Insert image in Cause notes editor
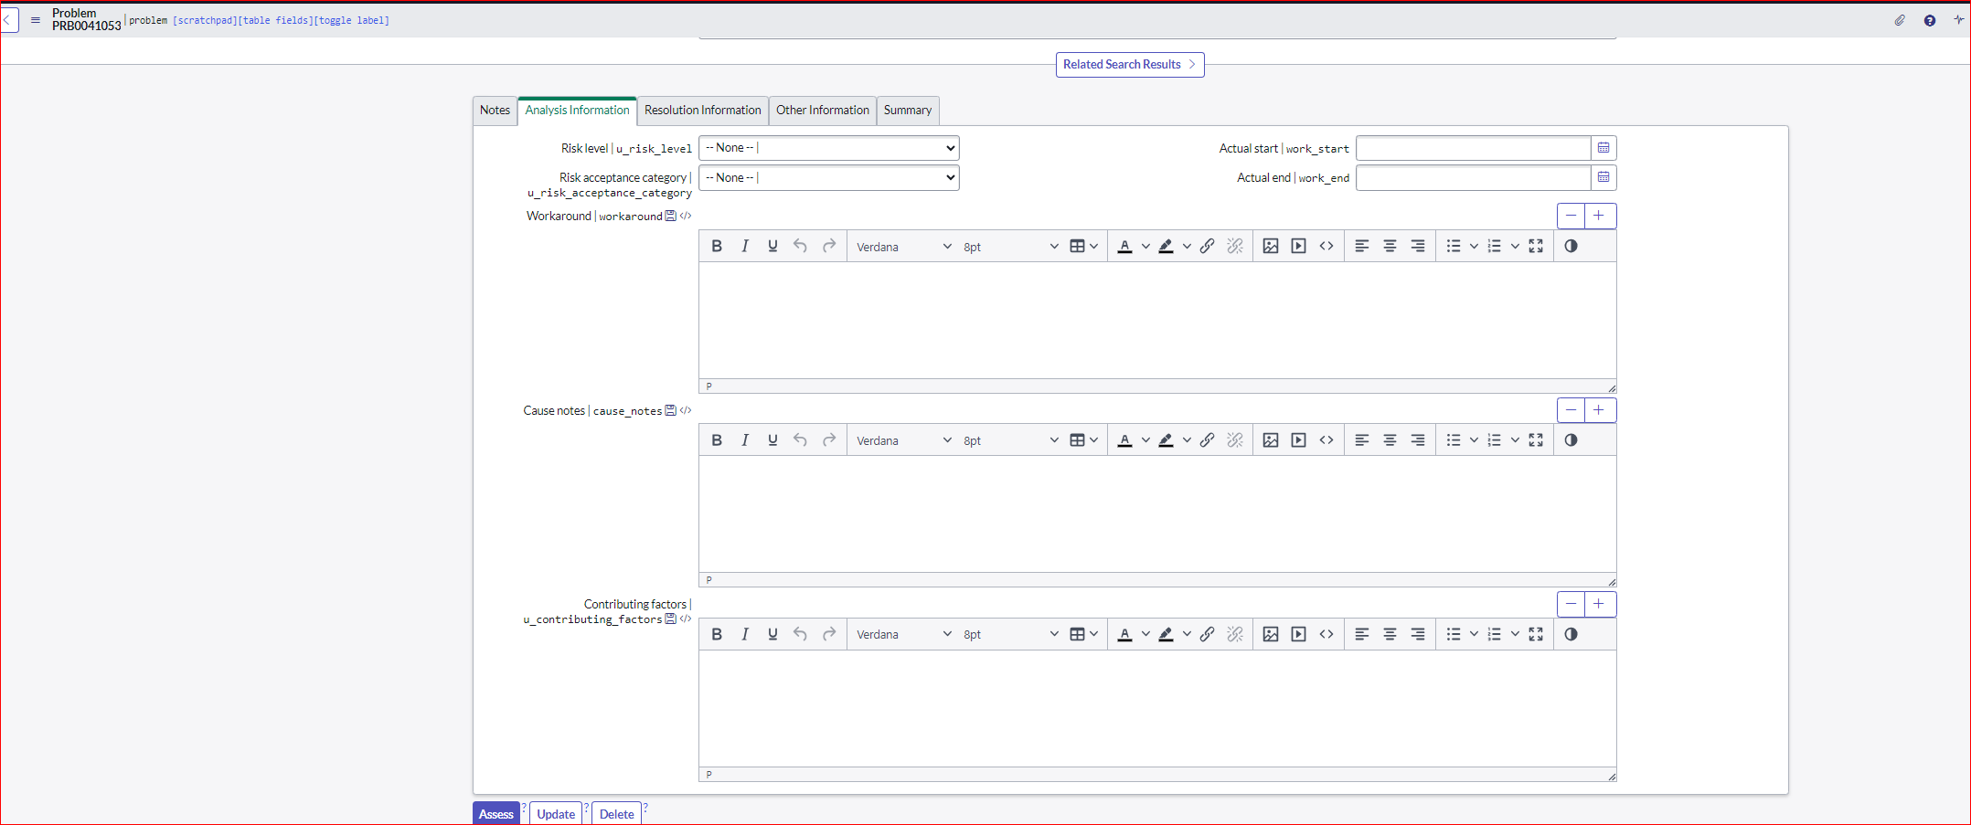Image resolution: width=1971 pixels, height=825 pixels. (x=1271, y=440)
